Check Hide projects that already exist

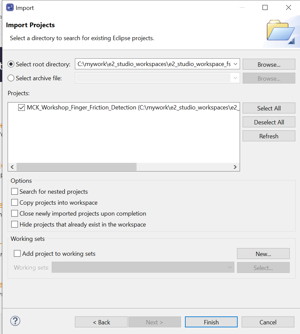tap(15, 224)
